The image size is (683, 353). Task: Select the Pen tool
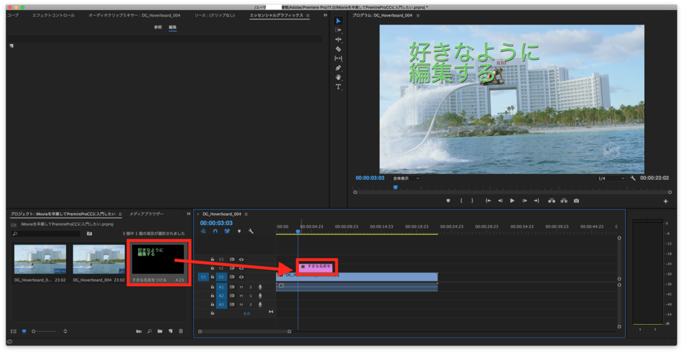[x=338, y=68]
